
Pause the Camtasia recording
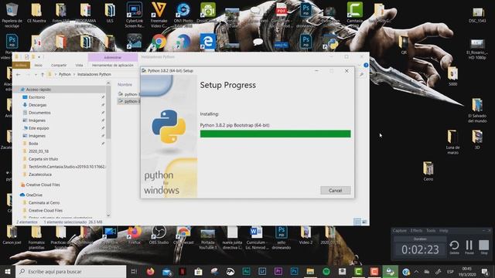pos(469,246)
